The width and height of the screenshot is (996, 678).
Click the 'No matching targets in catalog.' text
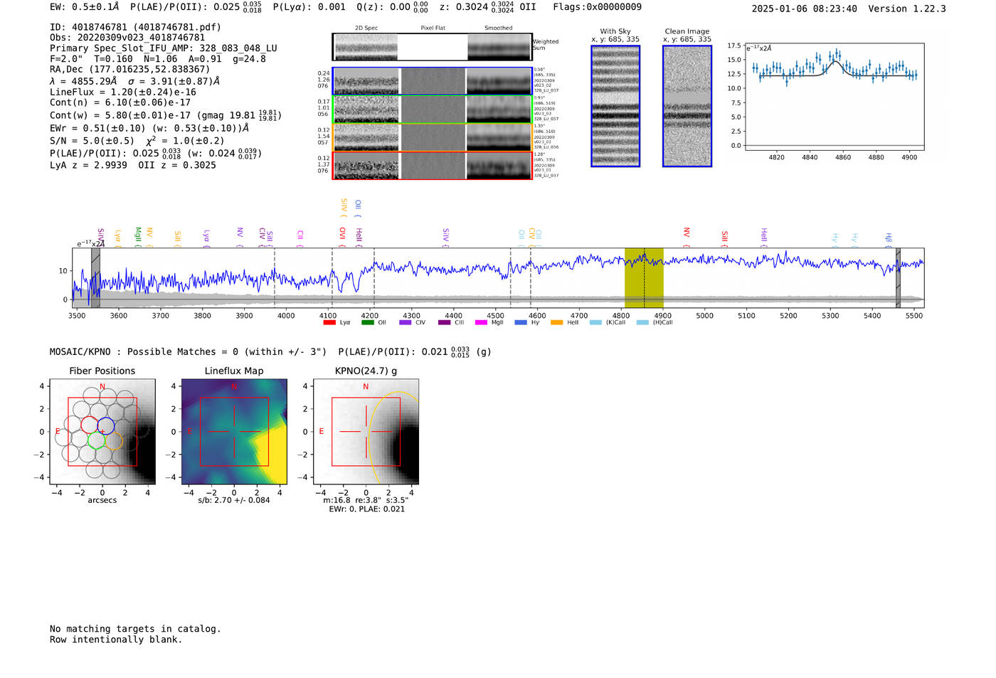(135, 629)
